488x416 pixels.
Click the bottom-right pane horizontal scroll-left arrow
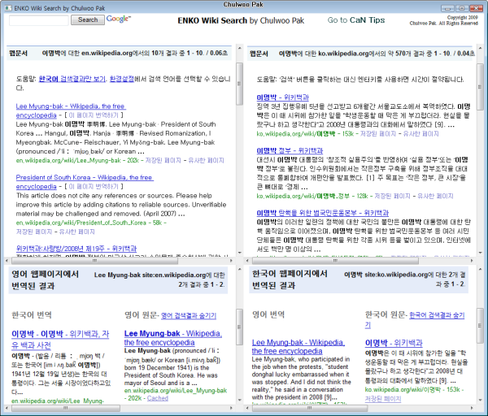point(248,408)
